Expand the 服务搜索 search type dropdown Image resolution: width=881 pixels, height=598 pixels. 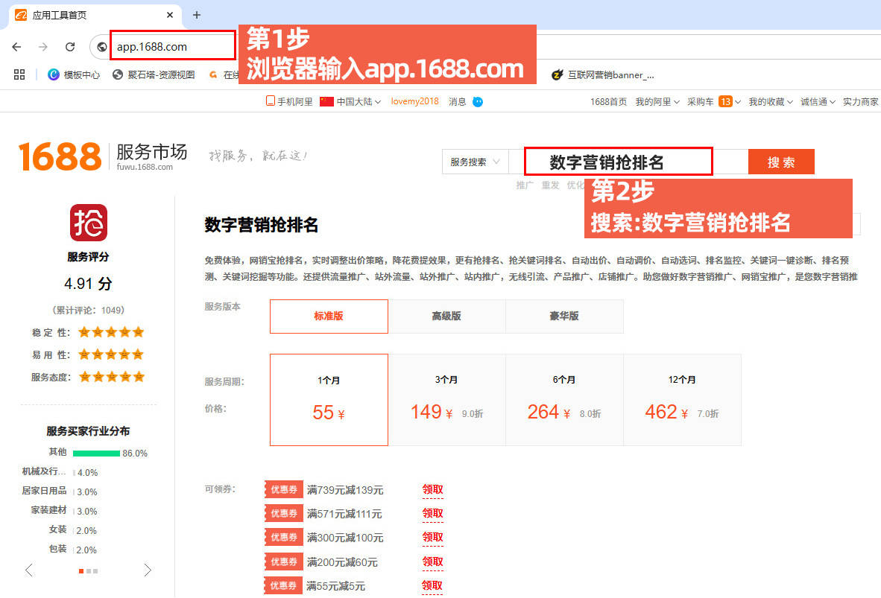tap(476, 162)
